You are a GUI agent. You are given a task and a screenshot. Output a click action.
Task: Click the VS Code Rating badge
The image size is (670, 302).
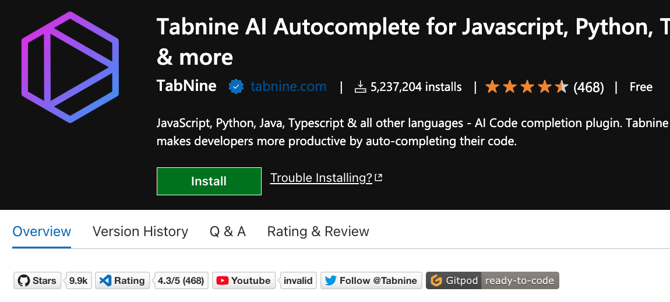[122, 280]
